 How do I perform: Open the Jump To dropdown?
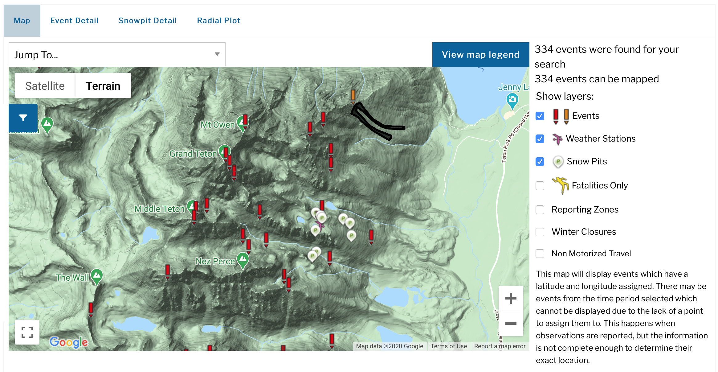[x=117, y=55]
